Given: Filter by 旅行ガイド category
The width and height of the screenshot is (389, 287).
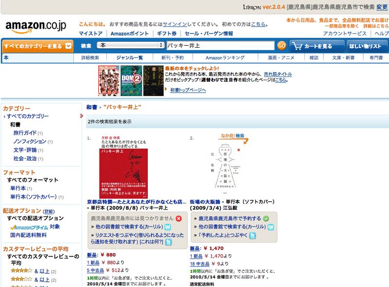Looking at the screenshot, I should pos(25,133).
